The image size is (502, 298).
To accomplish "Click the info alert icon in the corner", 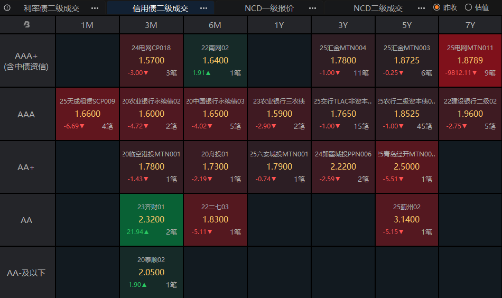I will tap(7, 8).
